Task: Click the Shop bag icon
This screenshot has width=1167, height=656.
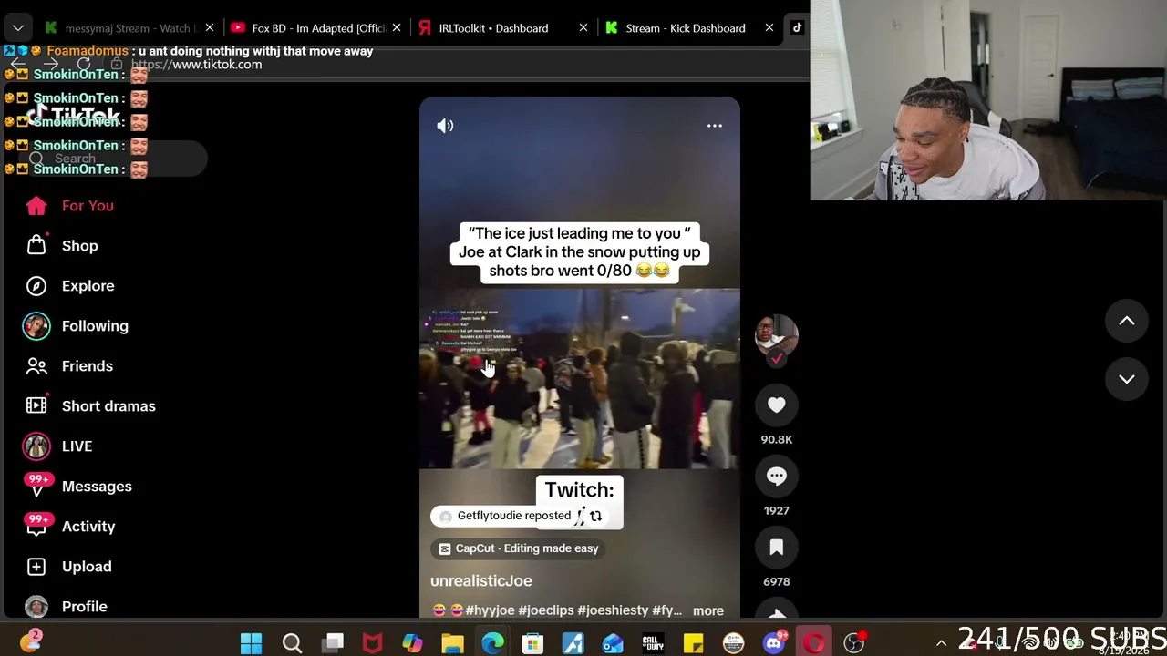Action: tap(36, 245)
